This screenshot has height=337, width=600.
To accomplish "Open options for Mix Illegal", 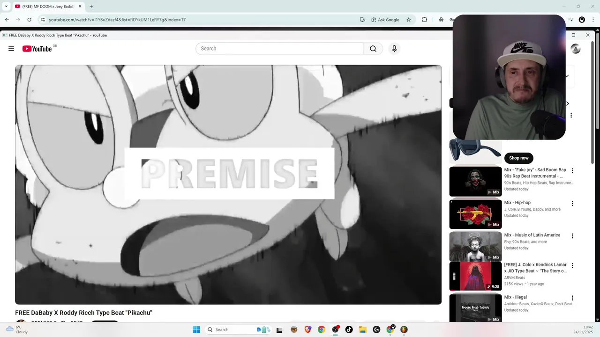I will pyautogui.click(x=572, y=298).
